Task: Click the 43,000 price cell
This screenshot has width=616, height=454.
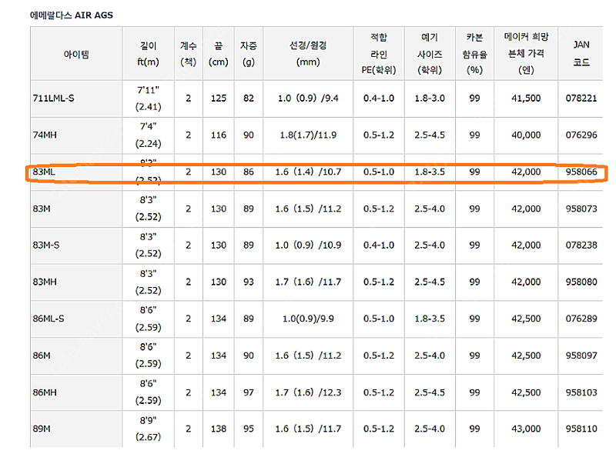Action: click(527, 428)
